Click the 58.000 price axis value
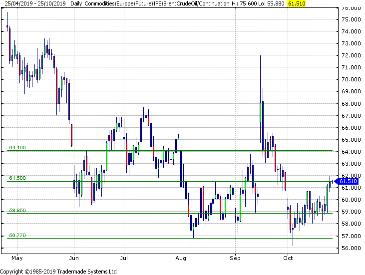 [x=351, y=224]
